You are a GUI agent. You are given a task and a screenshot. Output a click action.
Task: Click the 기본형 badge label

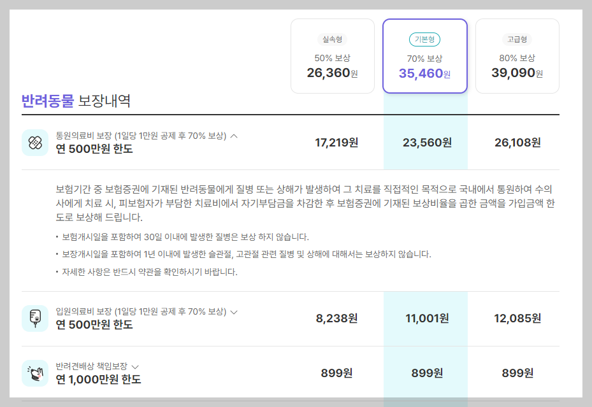pyautogui.click(x=424, y=38)
